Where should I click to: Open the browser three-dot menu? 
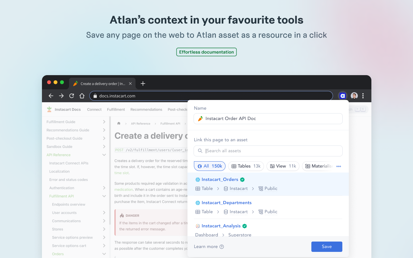click(363, 96)
